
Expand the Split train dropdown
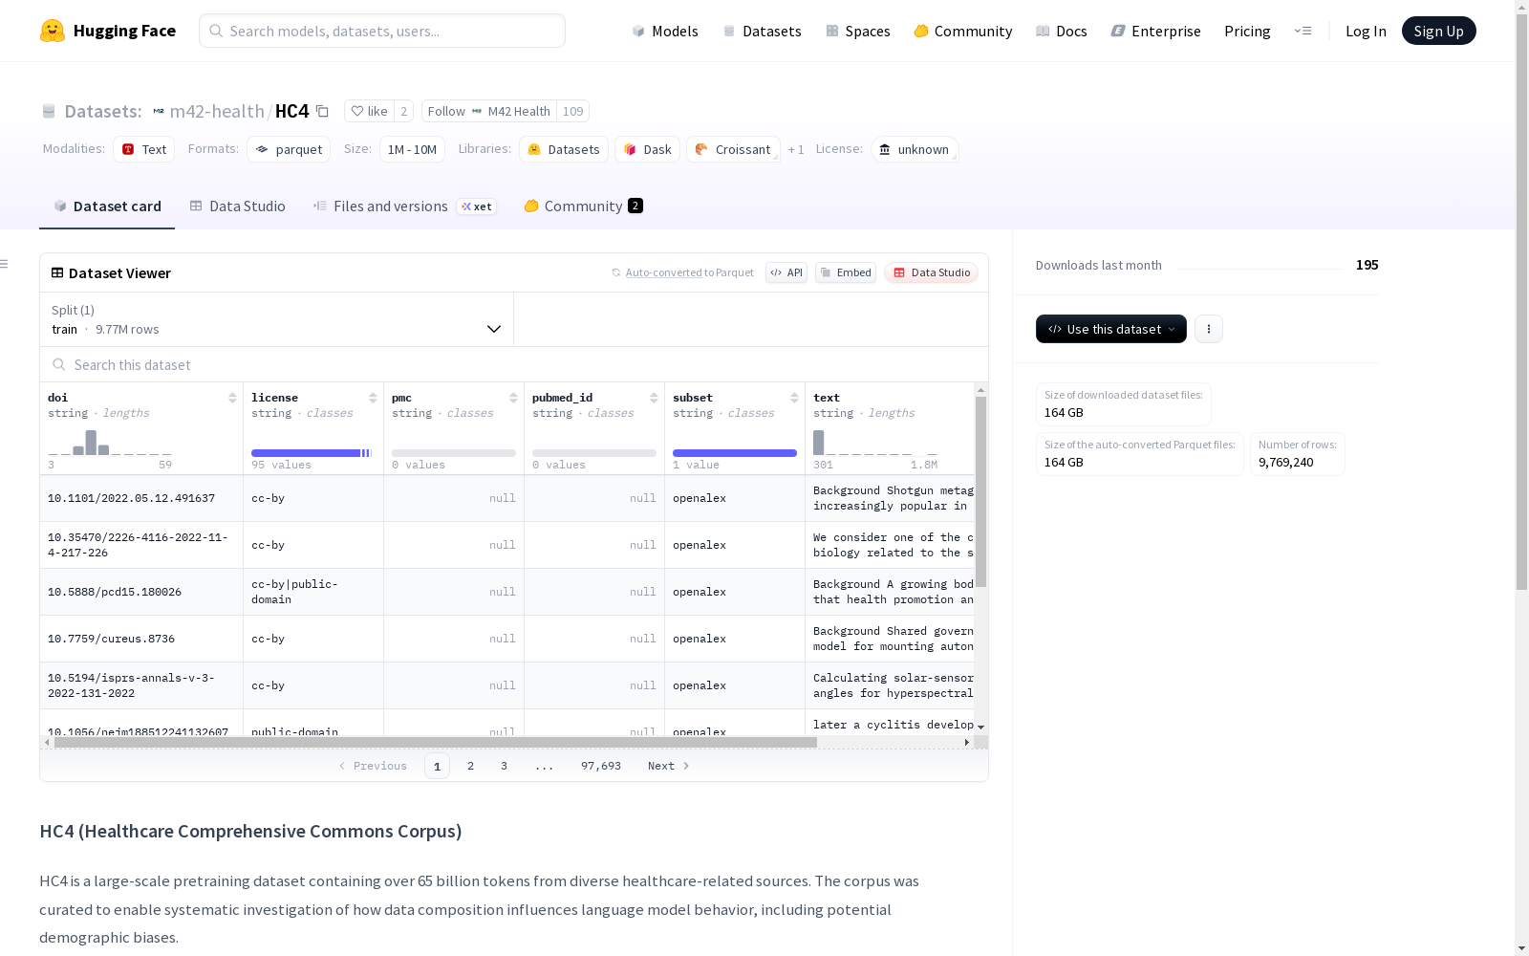click(x=277, y=319)
